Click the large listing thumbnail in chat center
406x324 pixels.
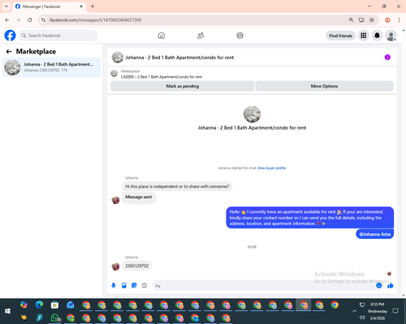[x=252, y=114]
